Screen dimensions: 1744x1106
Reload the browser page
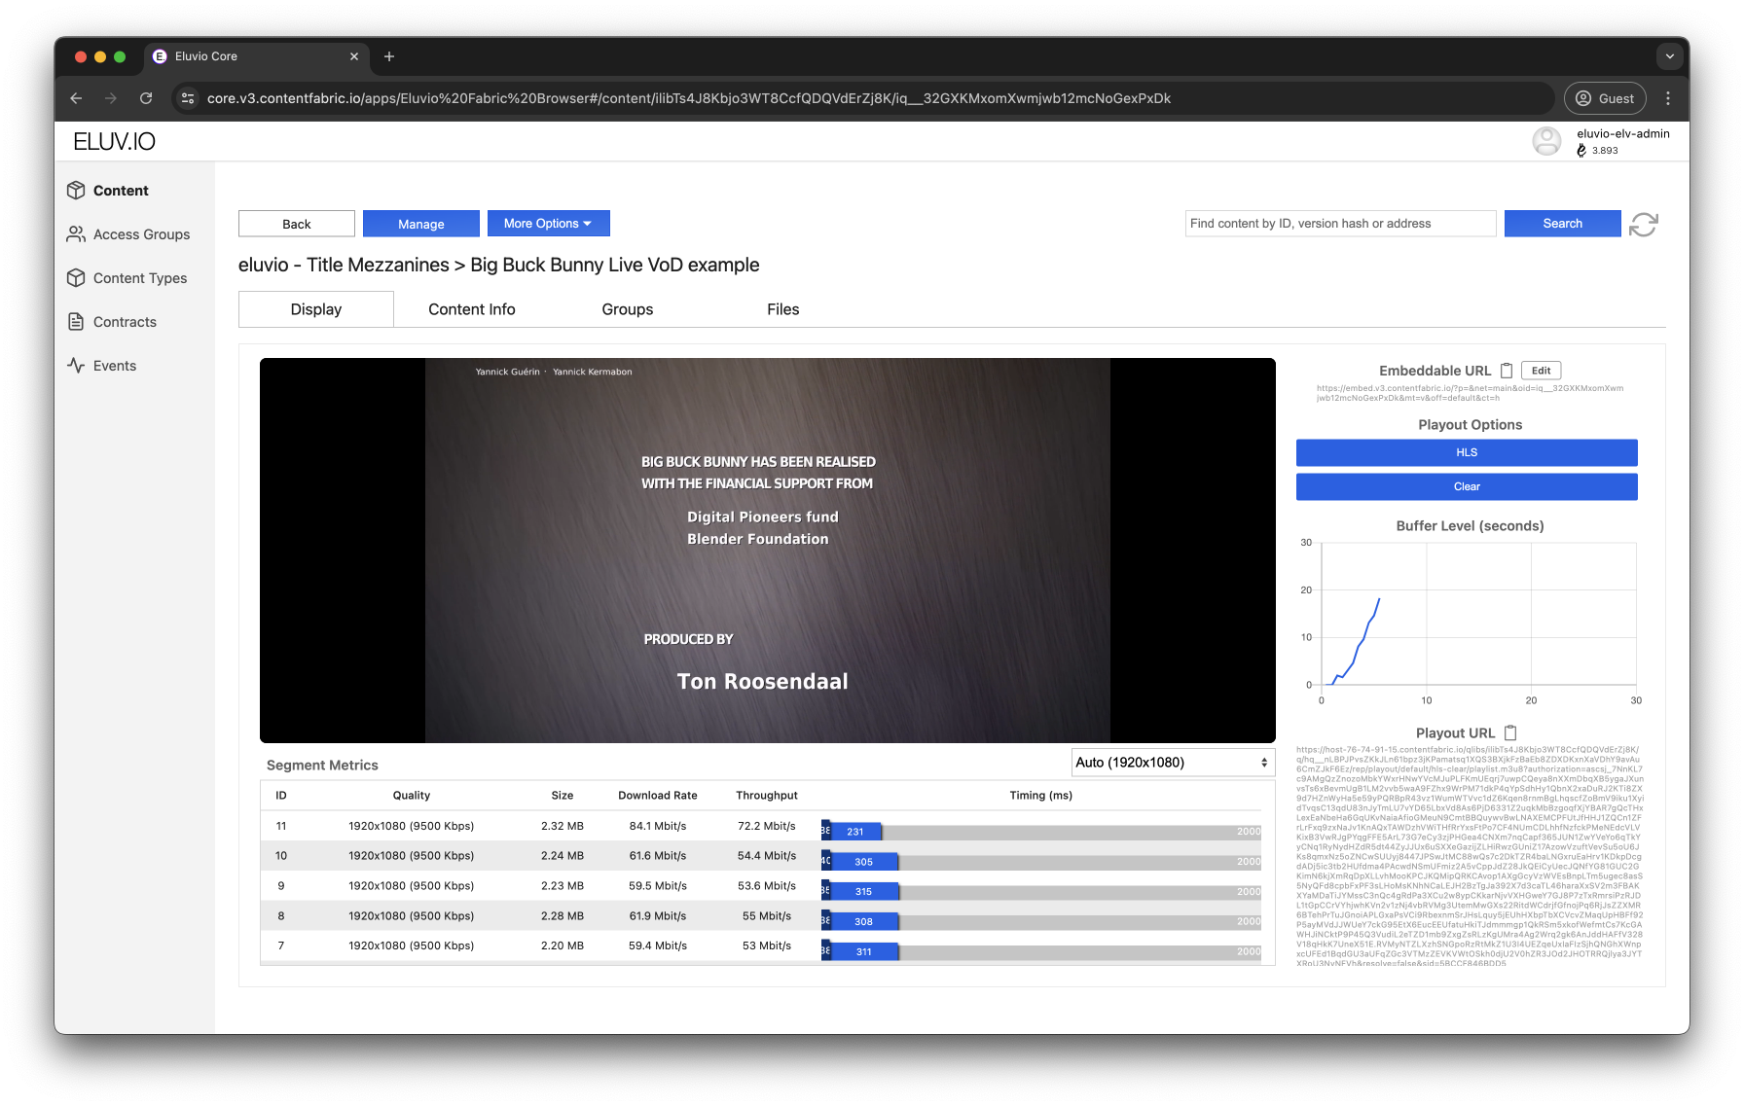point(146,98)
